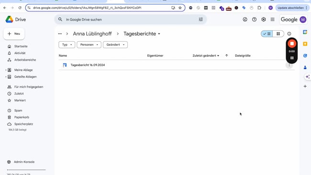311x175 pixels.
Task: Select the file Tagesbericht 16.09.2024
Action: coord(88,65)
